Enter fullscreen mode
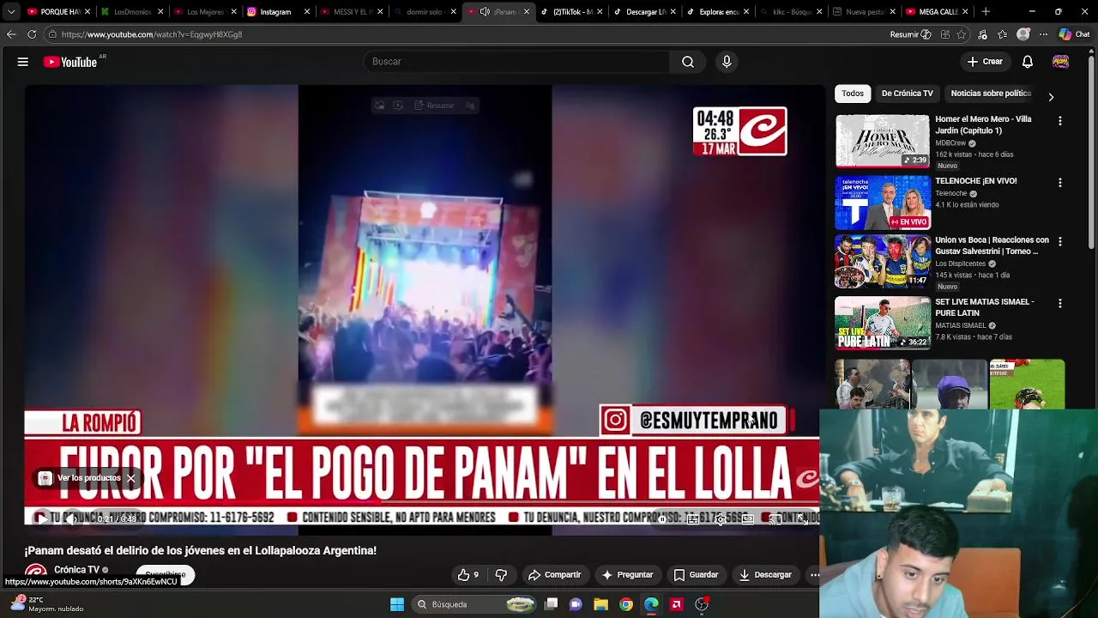 point(803,518)
